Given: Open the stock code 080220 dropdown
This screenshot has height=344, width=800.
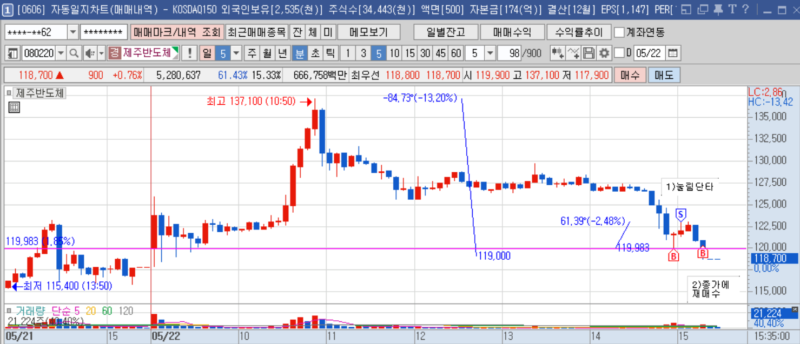Looking at the screenshot, I should [x=61, y=53].
